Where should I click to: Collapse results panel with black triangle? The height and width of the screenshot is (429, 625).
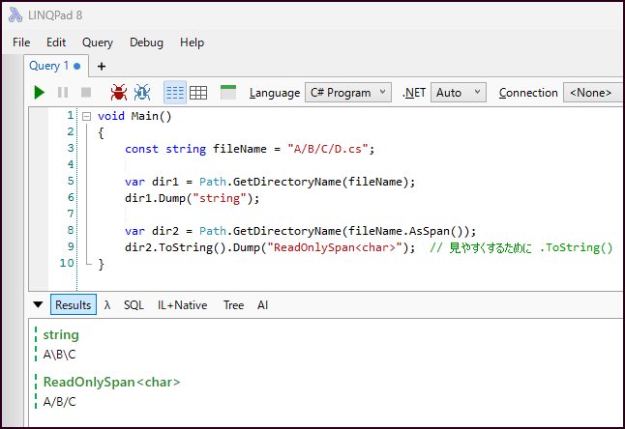pyautogui.click(x=38, y=304)
